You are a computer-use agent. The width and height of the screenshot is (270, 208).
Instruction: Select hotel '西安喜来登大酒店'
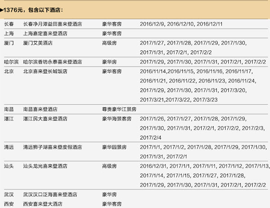click(x=43, y=204)
